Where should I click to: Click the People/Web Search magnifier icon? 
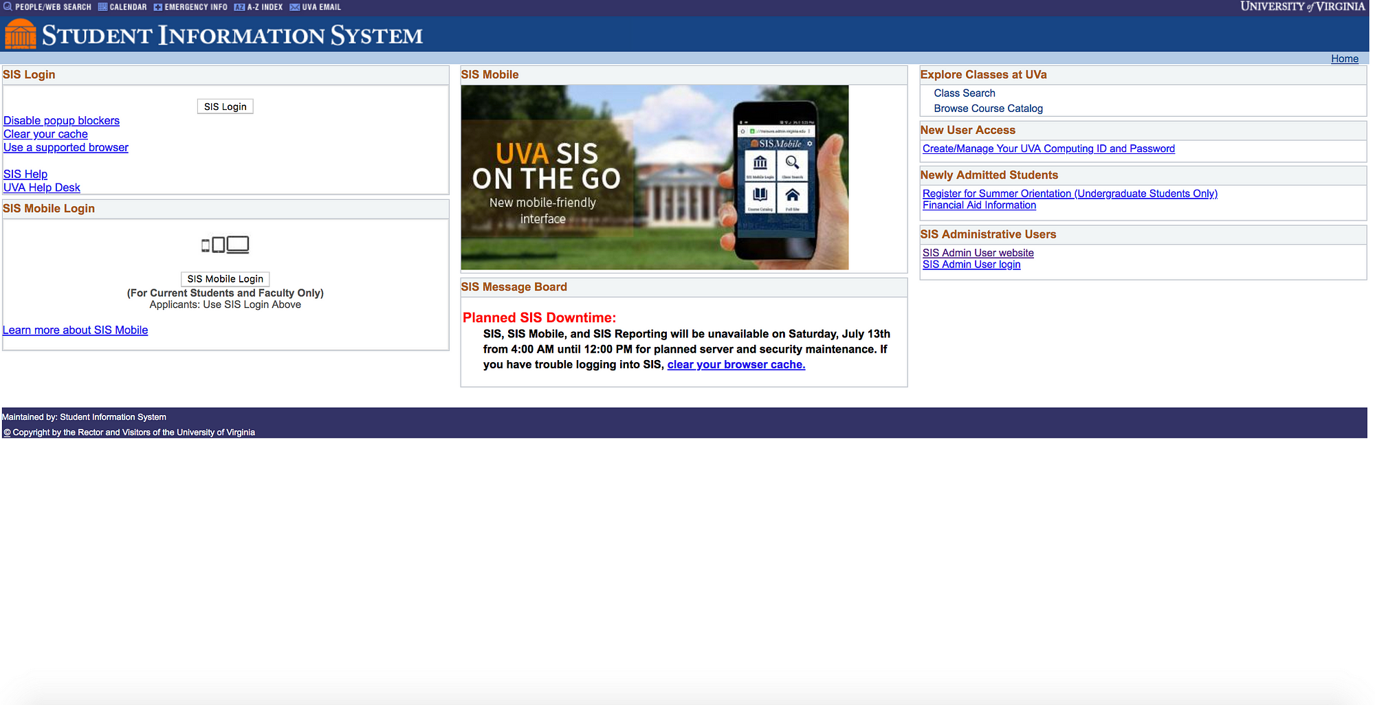point(8,7)
